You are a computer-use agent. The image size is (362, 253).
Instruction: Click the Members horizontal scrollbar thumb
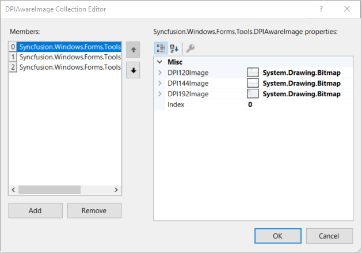pos(49,190)
